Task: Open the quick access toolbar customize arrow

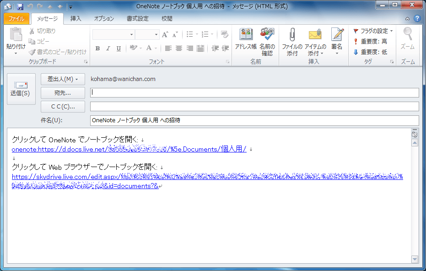Action: click(70, 7)
